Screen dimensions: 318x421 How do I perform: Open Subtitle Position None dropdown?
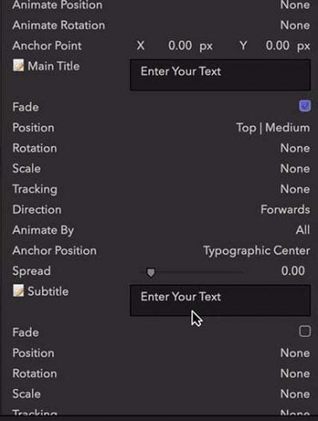point(295,353)
